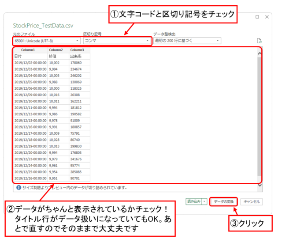The image size is (282, 239).
Task: Click the cell 9,961
Action: [x=58, y=166]
